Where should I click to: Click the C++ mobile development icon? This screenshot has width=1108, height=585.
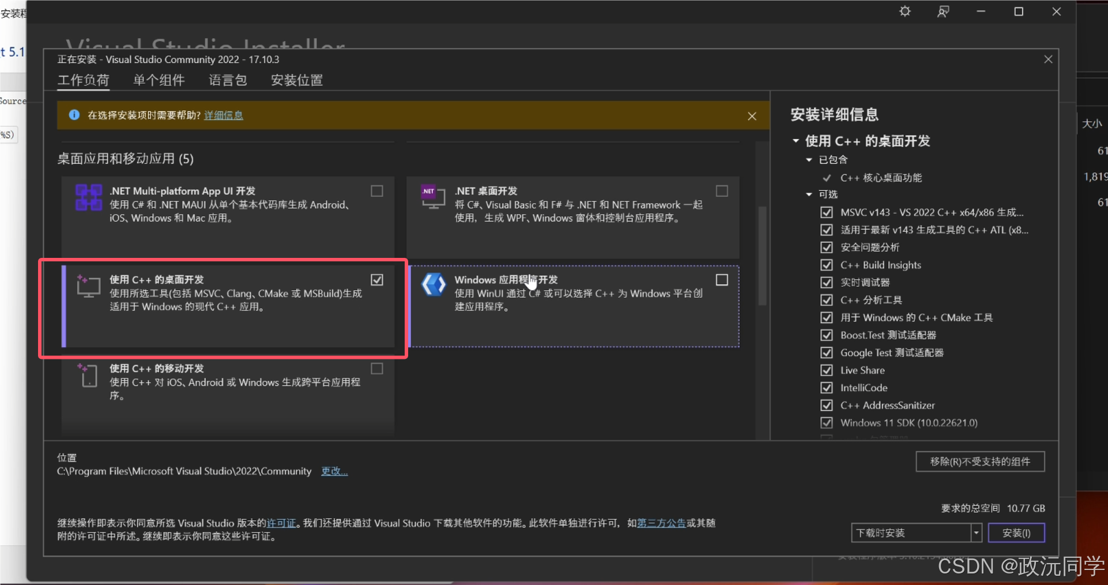click(x=88, y=375)
